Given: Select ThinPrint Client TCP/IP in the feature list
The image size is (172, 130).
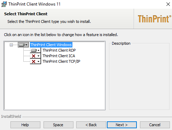Looking at the screenshot, I should point(61,61).
